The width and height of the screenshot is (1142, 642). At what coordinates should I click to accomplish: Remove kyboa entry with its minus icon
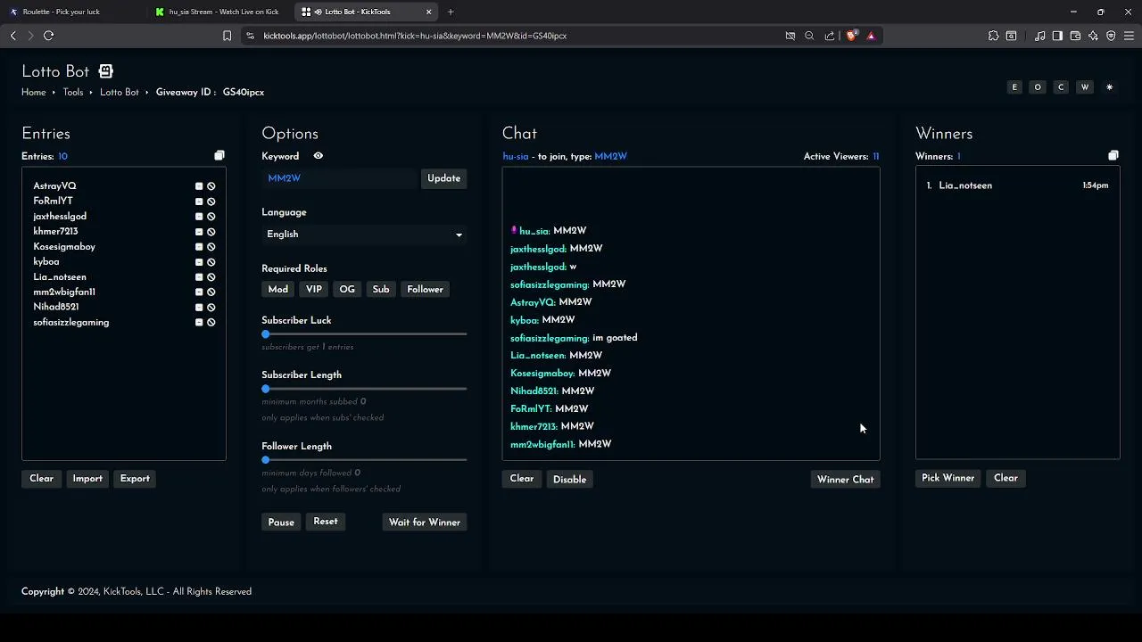[x=199, y=262]
